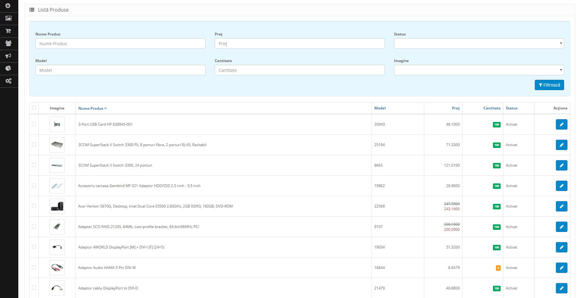The width and height of the screenshot is (580, 298).
Task: Click the Adaptec SCSI RAID product thumbnail
Action: pyautogui.click(x=57, y=227)
